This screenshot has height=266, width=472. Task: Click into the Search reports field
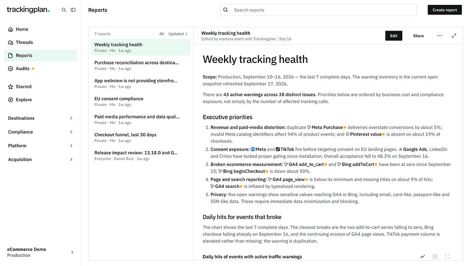[x=318, y=10]
